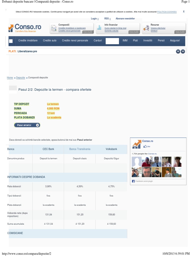The image size is (192, 256).
Task: Click the CEC Bank column header
Action: [48, 149]
